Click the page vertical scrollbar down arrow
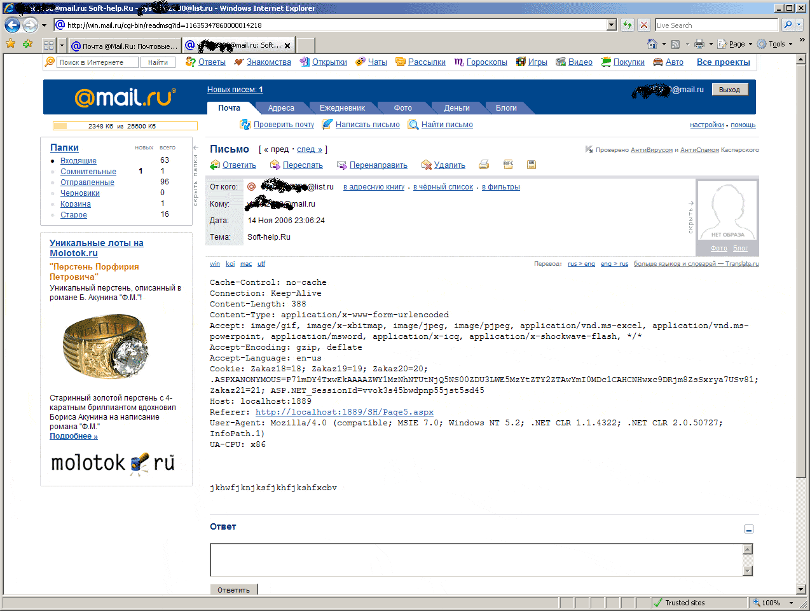 tap(801, 589)
